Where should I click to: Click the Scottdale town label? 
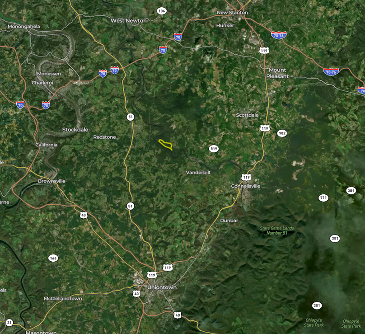pyautogui.click(x=247, y=115)
